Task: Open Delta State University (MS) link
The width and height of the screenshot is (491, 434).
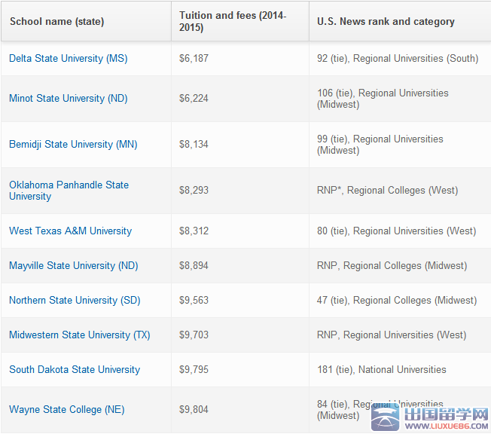Action: click(68, 58)
